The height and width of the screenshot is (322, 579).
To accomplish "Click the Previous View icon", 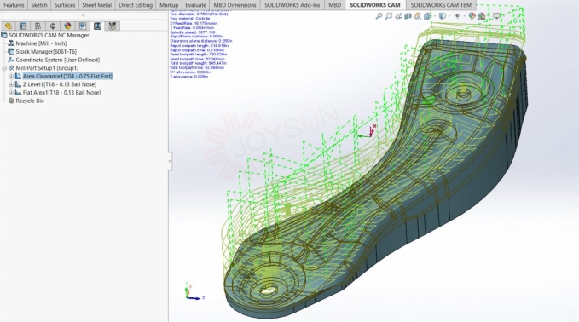I will pyautogui.click(x=398, y=16).
